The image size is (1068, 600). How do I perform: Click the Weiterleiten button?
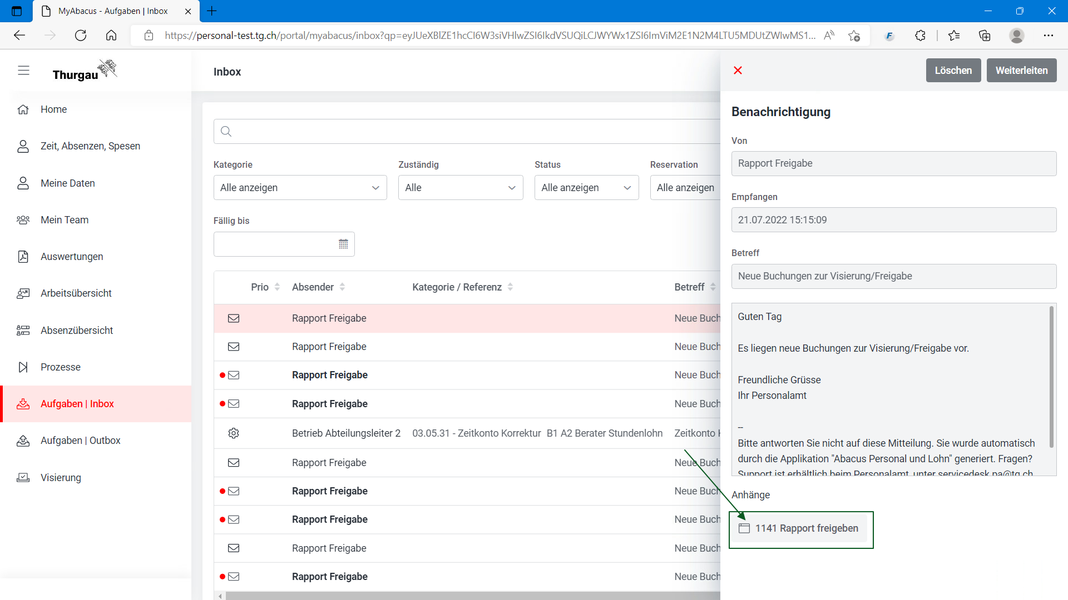(x=1021, y=71)
